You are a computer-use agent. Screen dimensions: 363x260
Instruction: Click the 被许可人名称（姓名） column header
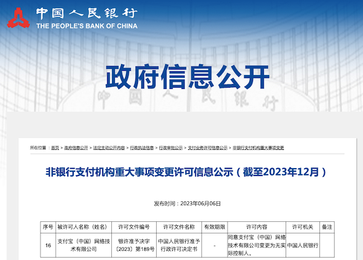coord(83,227)
